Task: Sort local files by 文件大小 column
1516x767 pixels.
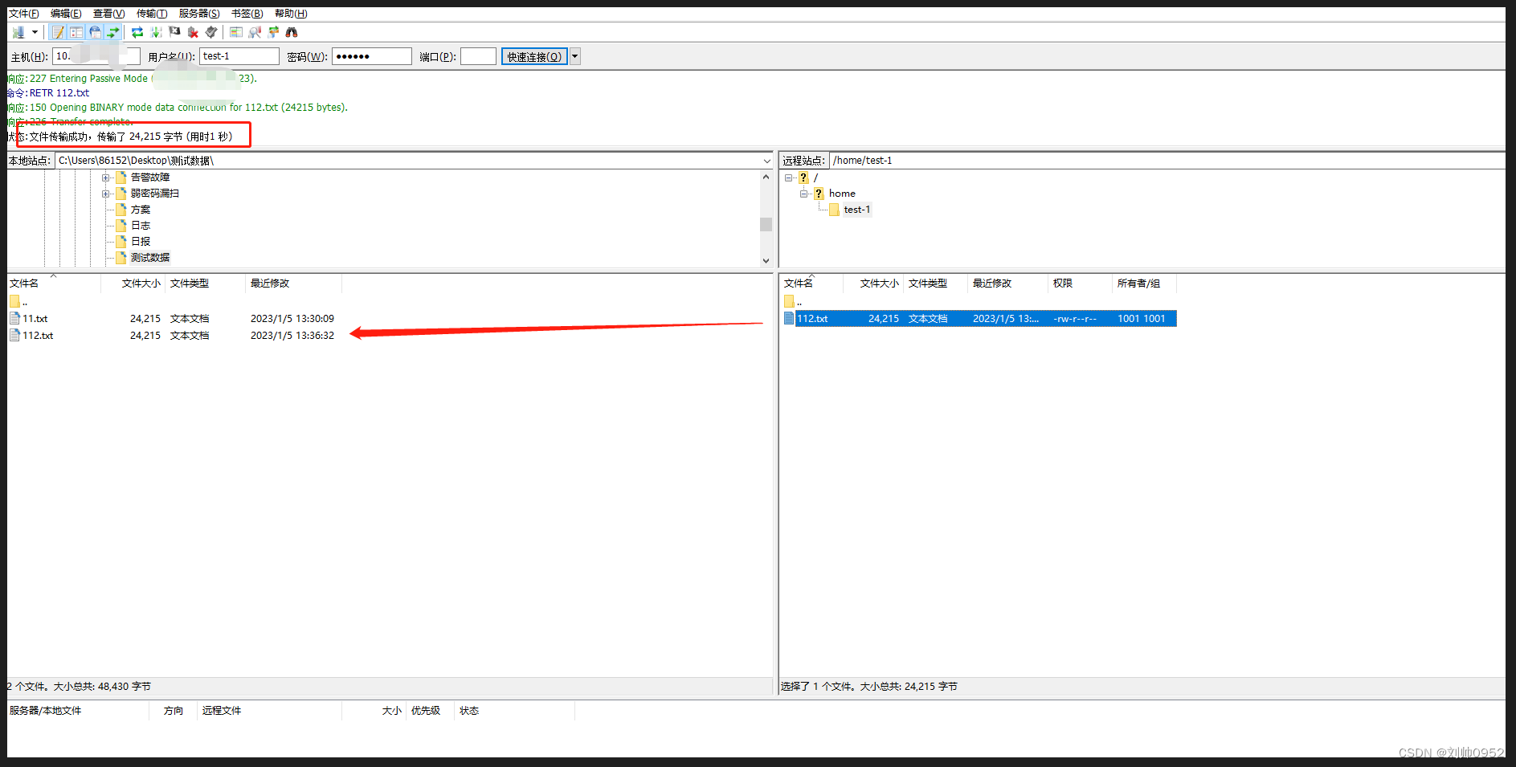Action: [133, 283]
